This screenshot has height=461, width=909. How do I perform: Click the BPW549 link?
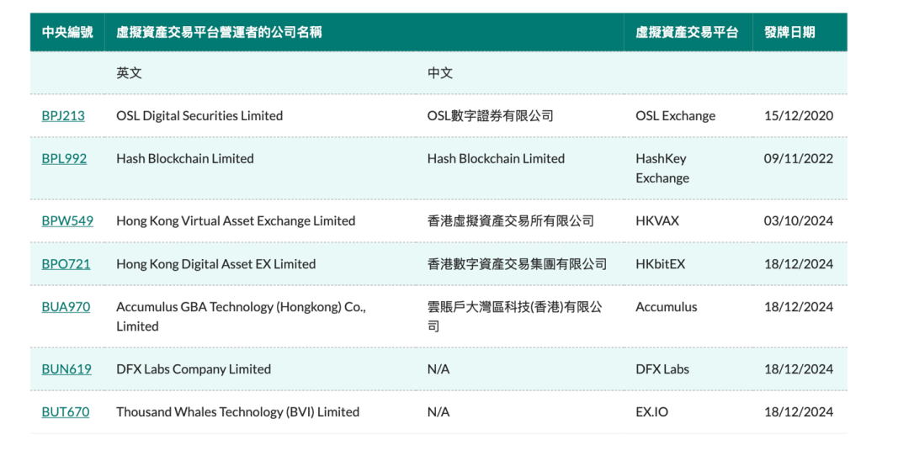(x=67, y=221)
